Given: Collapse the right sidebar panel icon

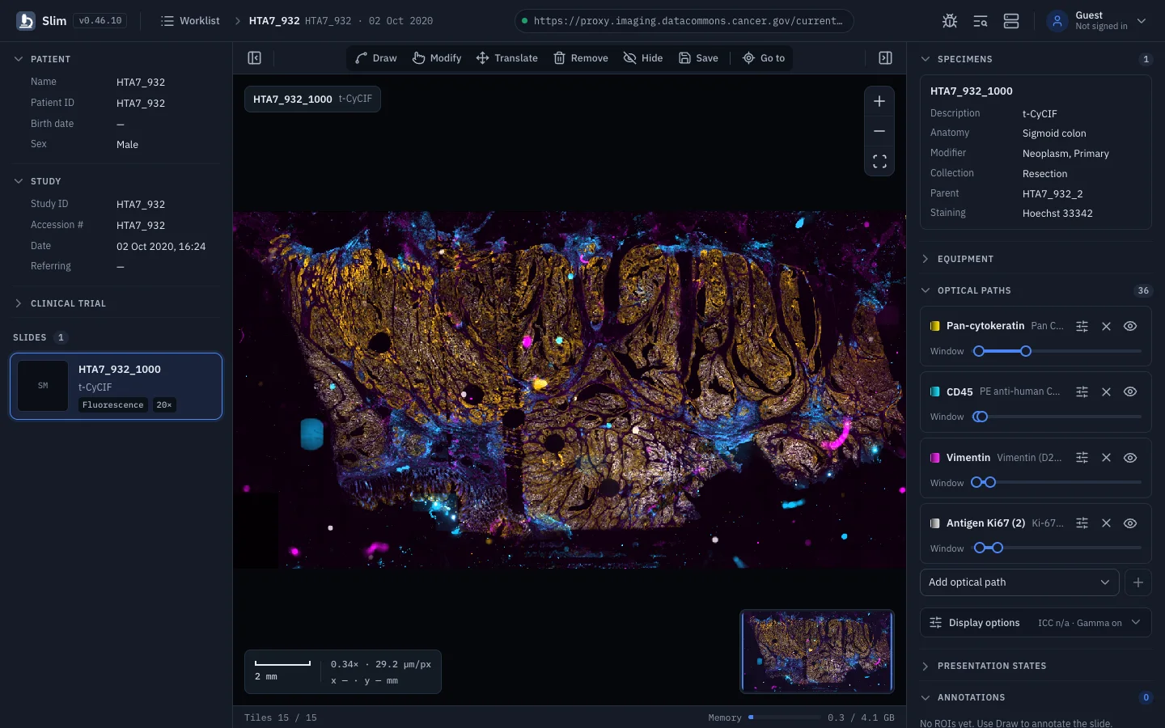Looking at the screenshot, I should (x=885, y=58).
